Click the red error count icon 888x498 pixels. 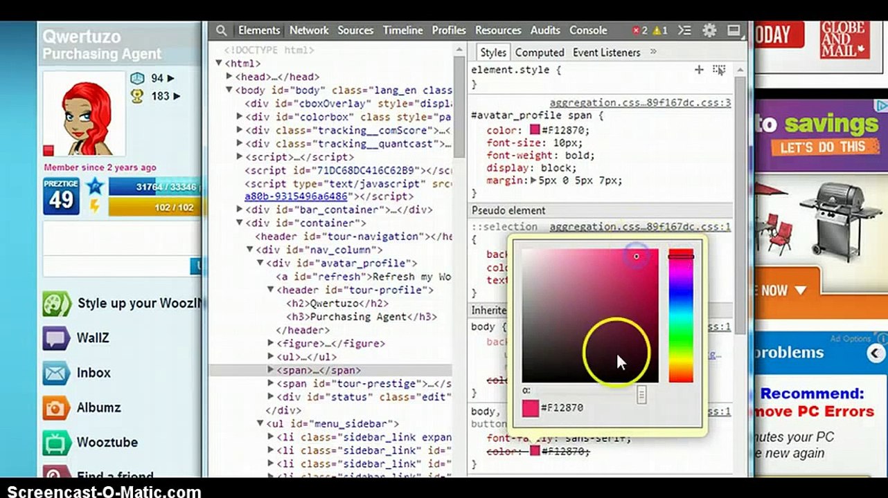pos(636,30)
